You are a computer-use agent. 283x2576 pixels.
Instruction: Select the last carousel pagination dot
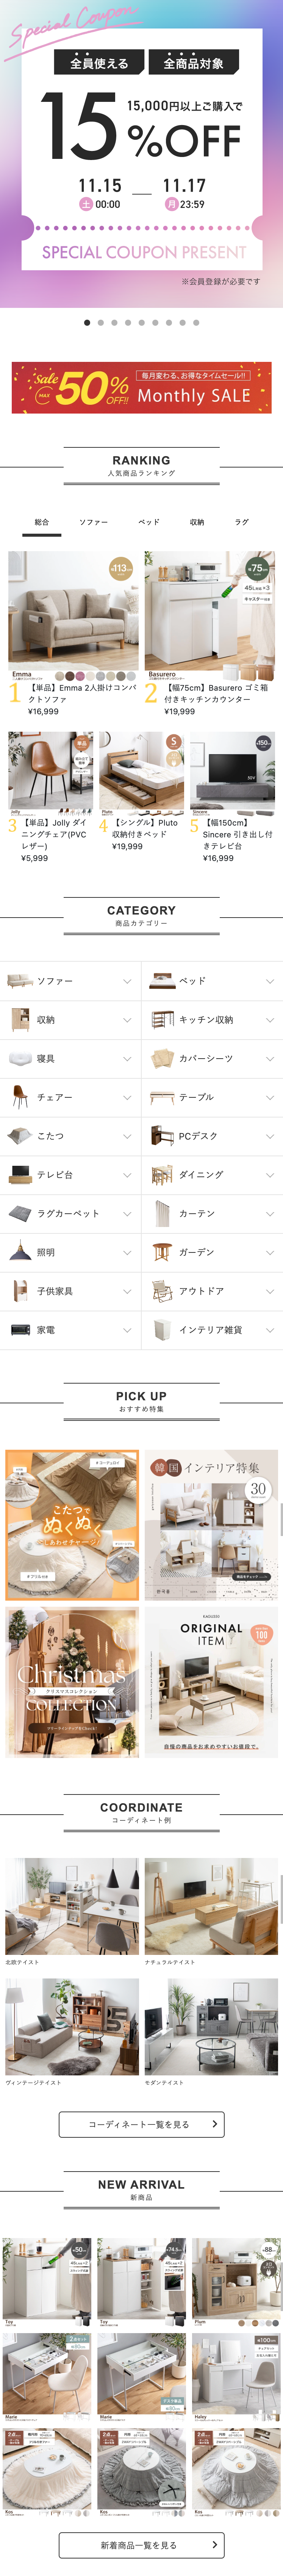[x=196, y=323]
